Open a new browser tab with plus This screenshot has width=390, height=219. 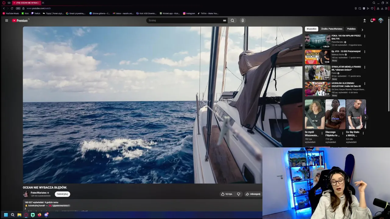[x=43, y=3]
